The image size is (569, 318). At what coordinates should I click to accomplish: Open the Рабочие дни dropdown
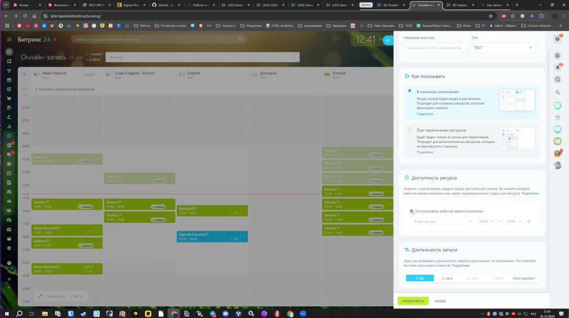[x=442, y=222]
